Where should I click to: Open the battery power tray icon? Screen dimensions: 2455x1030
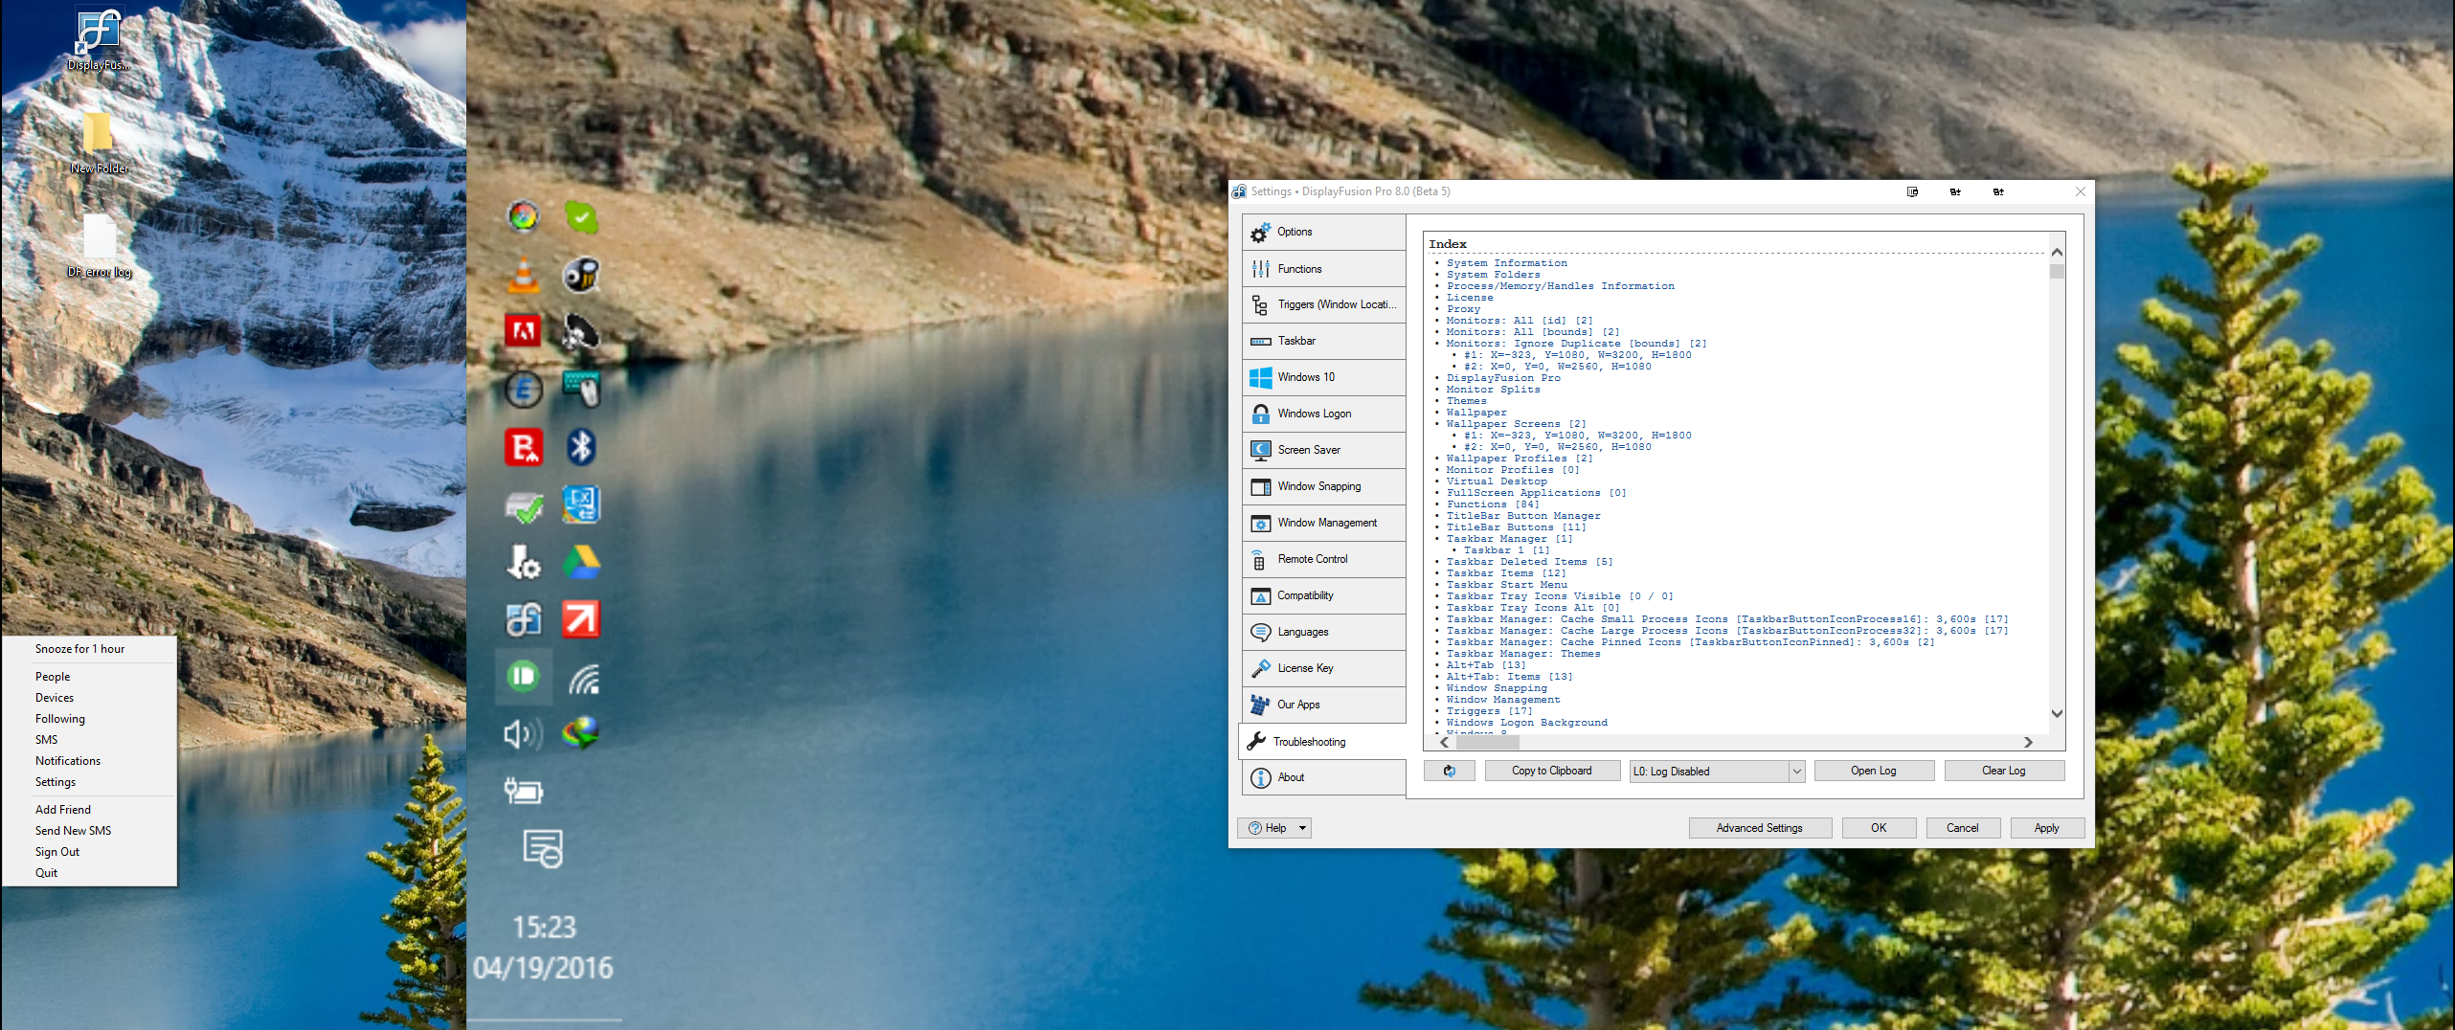point(523,791)
